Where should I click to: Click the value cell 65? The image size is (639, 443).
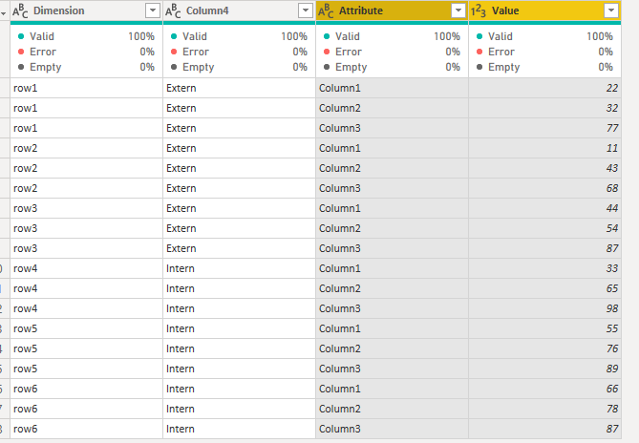click(544, 288)
